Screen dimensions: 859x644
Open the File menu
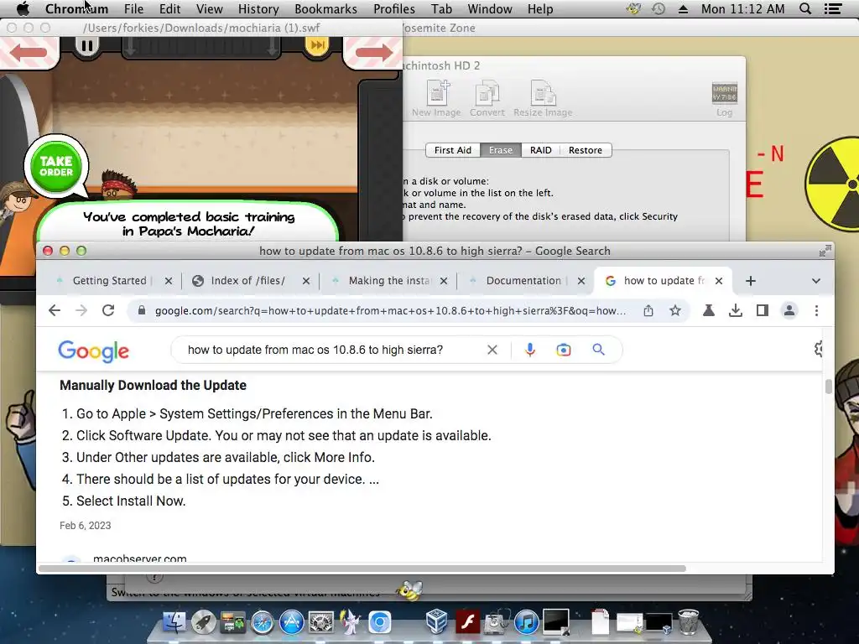pos(133,8)
